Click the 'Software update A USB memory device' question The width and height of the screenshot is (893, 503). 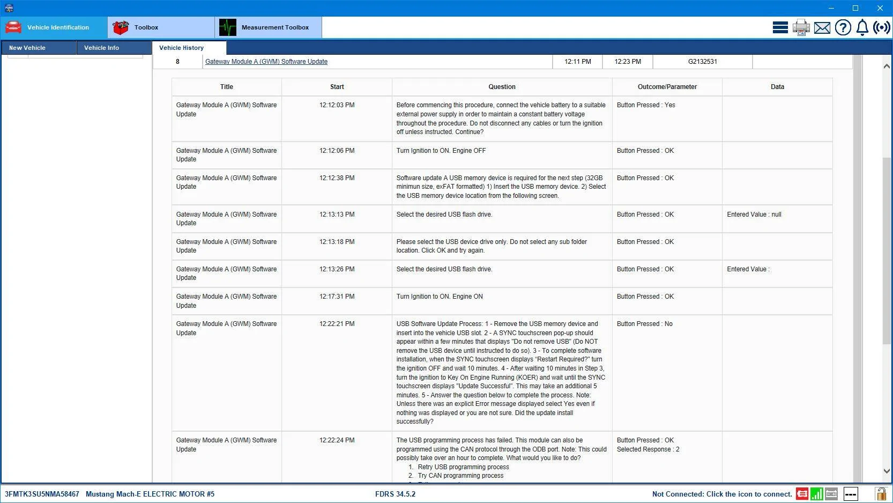click(x=501, y=187)
